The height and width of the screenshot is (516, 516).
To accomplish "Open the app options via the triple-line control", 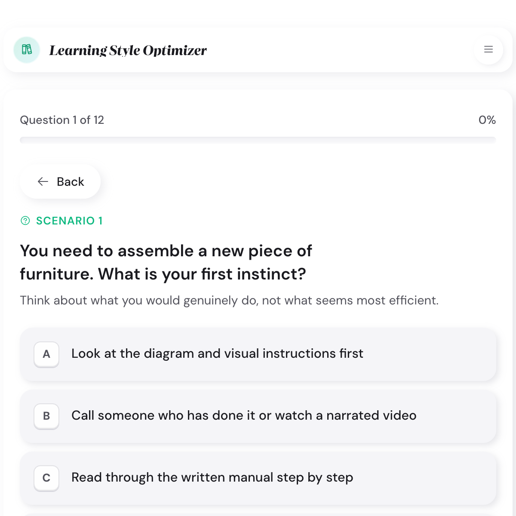I will click(488, 50).
